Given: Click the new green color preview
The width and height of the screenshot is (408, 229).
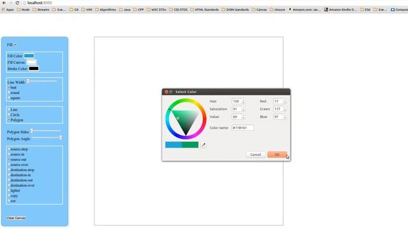Looking at the screenshot, I should 190,144.
